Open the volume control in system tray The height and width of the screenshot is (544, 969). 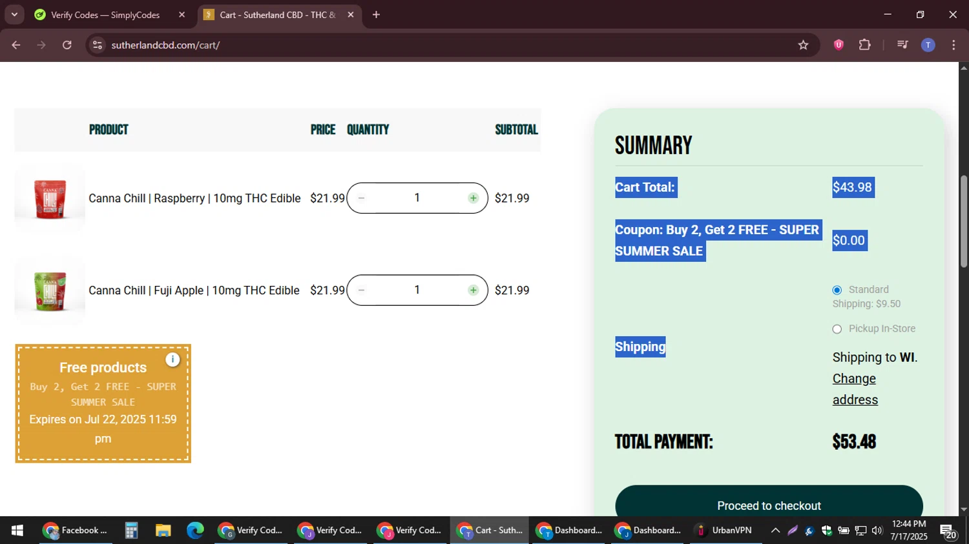click(x=877, y=530)
